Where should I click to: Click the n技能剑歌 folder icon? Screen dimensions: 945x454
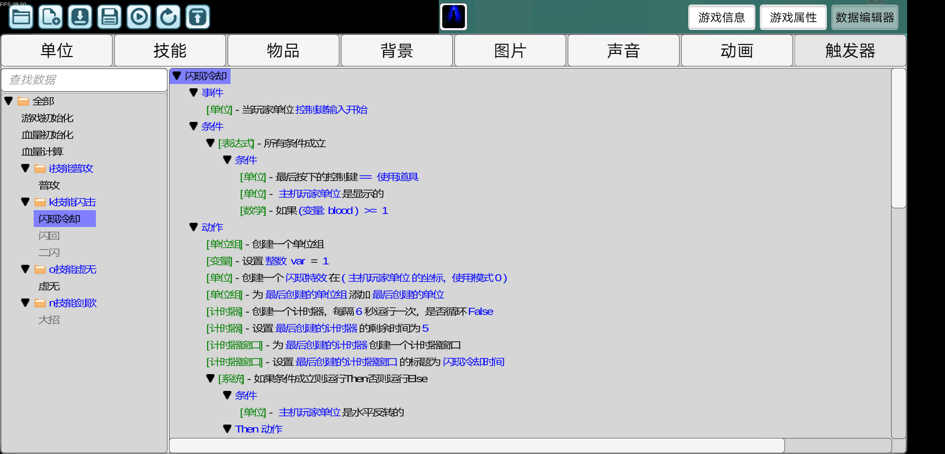point(40,303)
